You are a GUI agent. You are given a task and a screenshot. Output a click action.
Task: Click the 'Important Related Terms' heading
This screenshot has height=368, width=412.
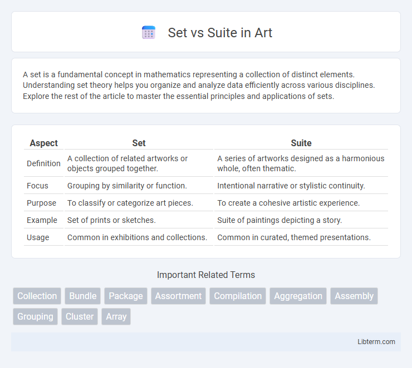206,275
